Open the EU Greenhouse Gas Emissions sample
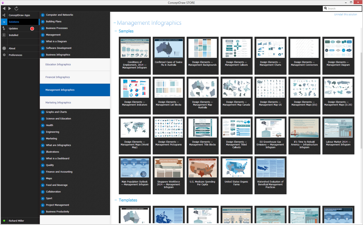The width and height of the screenshot is (363, 225). pos(271,136)
